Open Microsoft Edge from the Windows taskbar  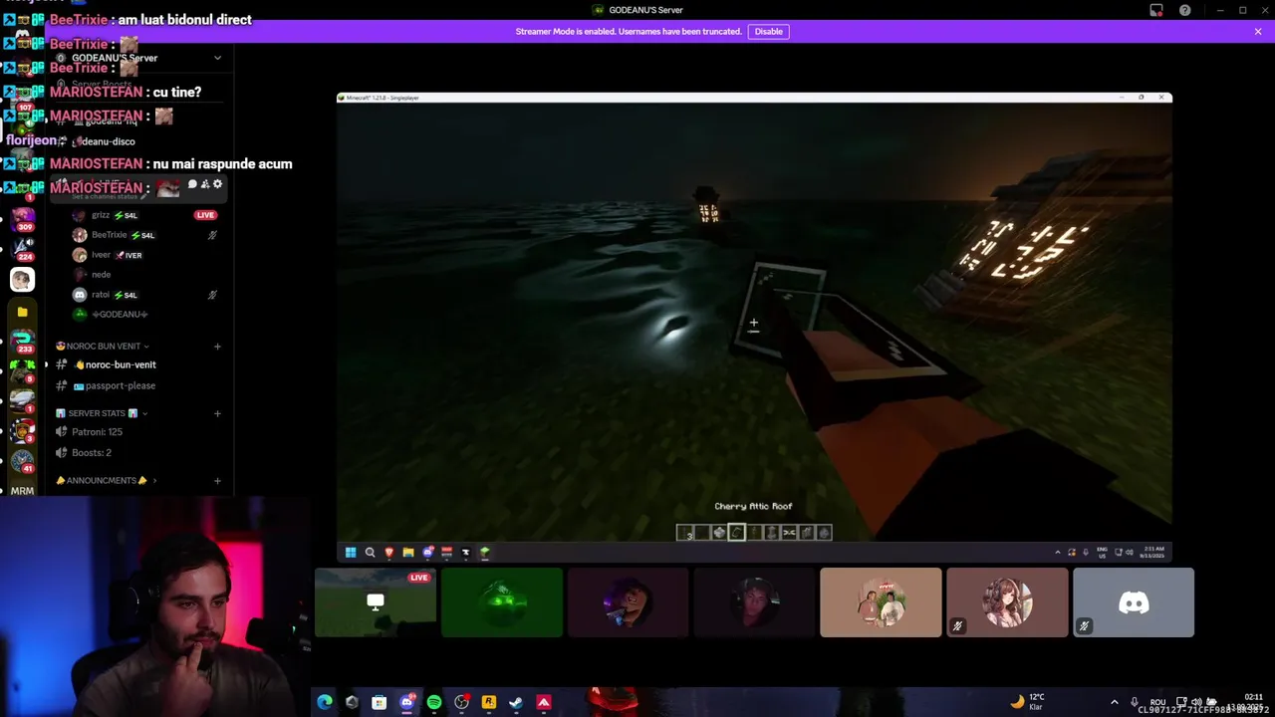pyautogui.click(x=325, y=702)
